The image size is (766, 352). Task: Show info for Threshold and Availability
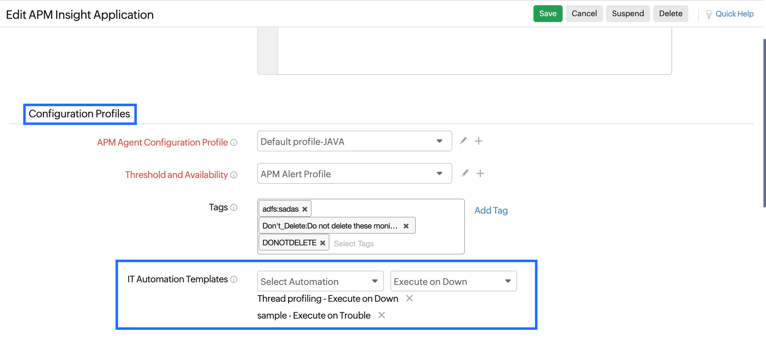[x=234, y=175]
